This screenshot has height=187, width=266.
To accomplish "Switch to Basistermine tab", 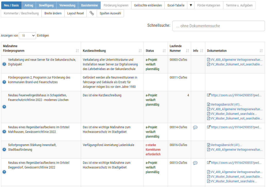I will click(90, 5).
